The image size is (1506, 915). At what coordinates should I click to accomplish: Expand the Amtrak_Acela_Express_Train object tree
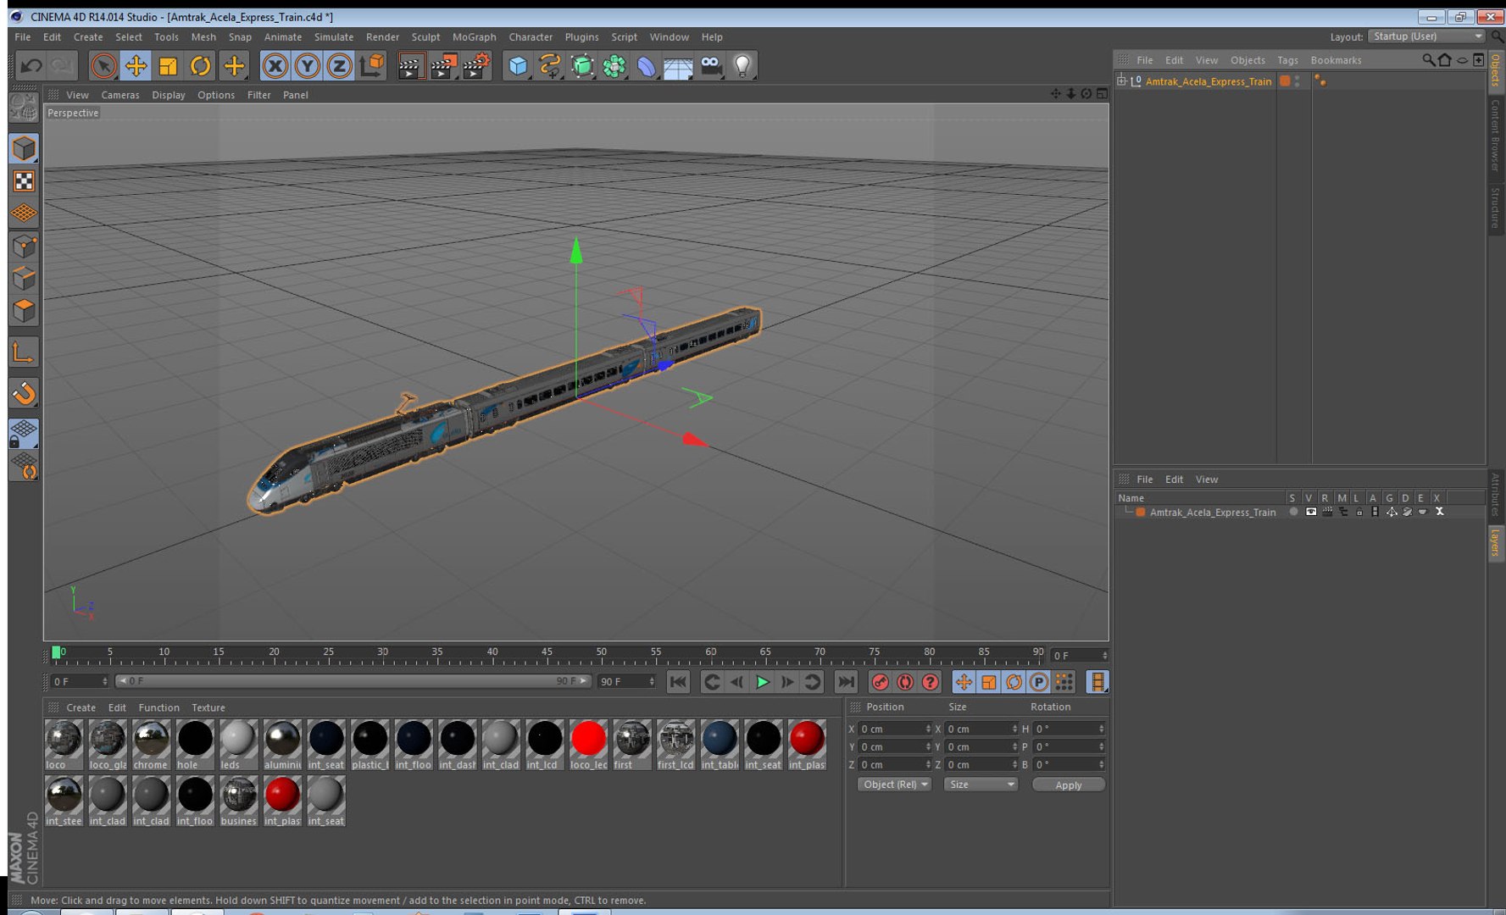1121,81
